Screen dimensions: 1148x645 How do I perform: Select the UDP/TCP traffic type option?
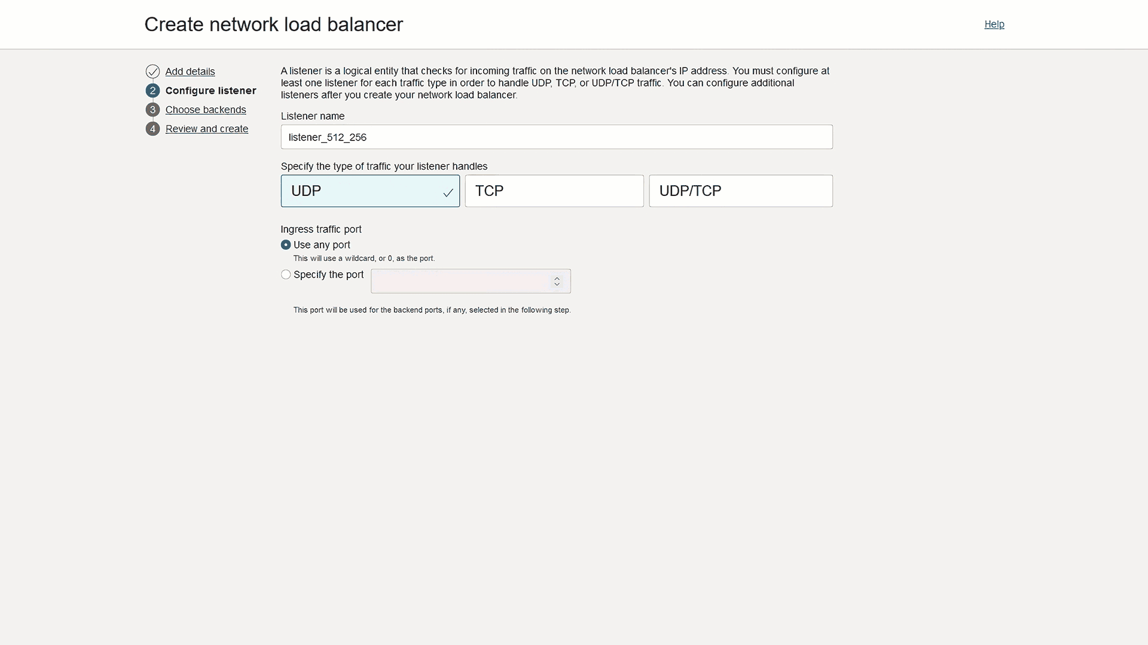coord(740,191)
